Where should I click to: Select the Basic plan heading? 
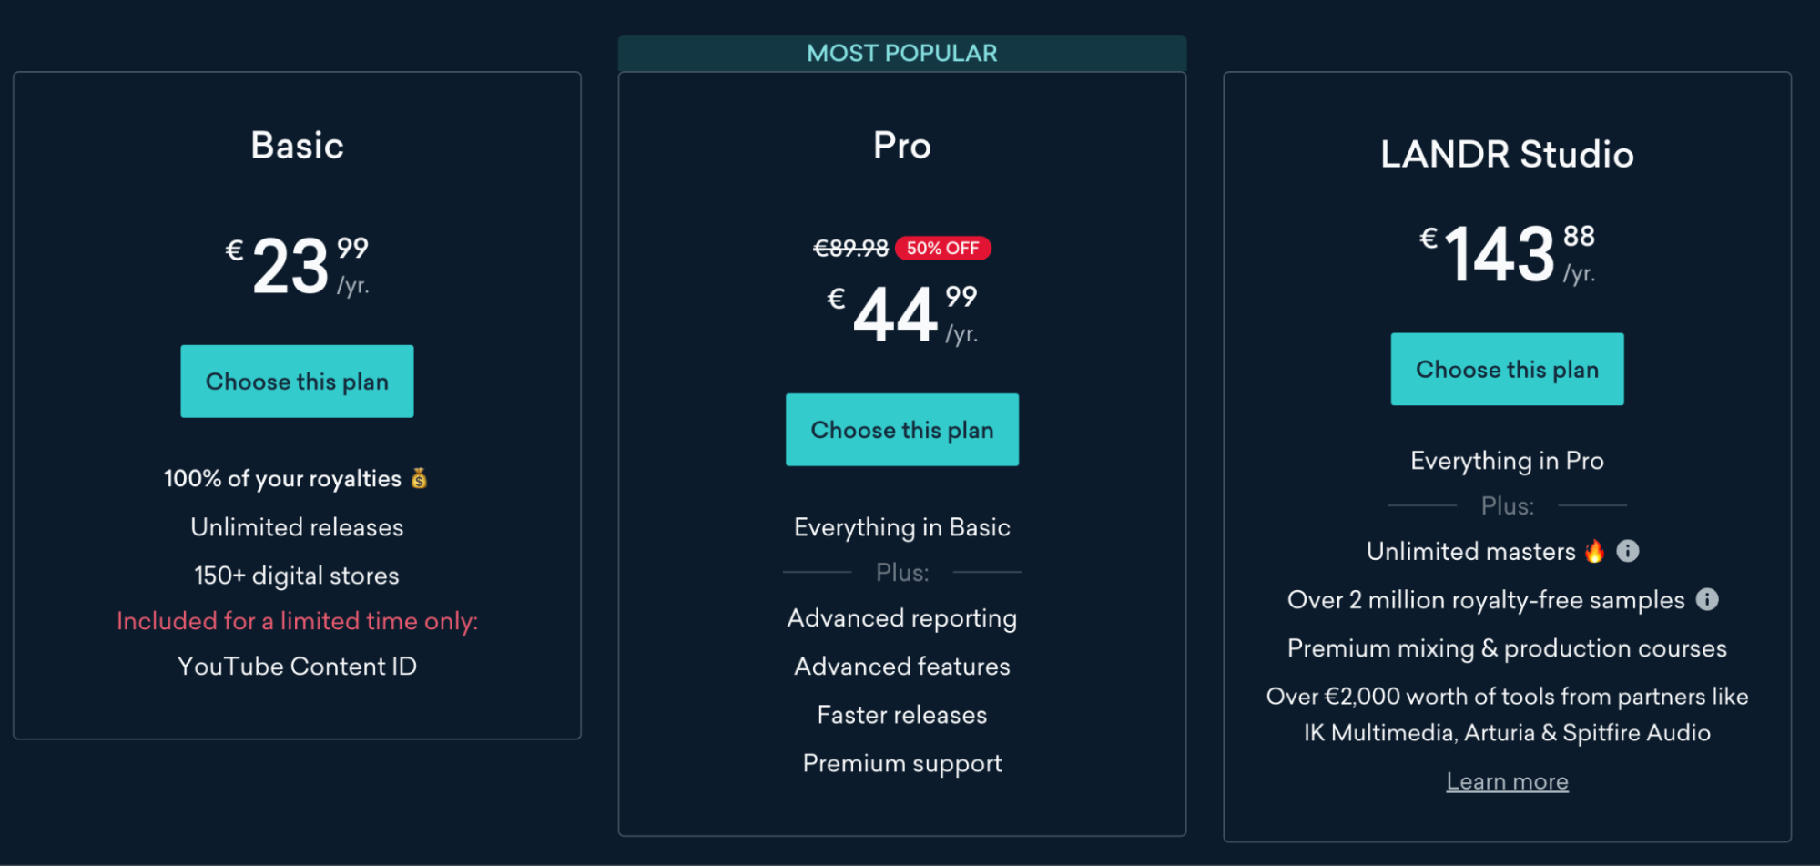pyautogui.click(x=297, y=144)
